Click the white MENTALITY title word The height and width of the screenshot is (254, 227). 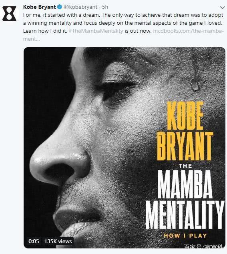tap(185, 214)
